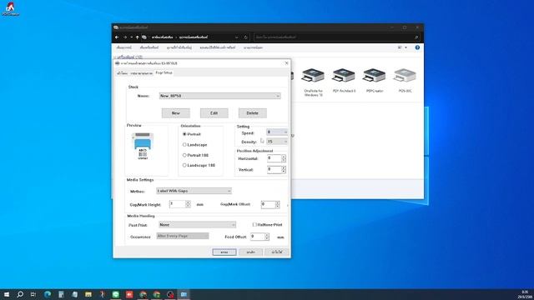Open the Speed dropdown
Viewport: 534px width, 300px height.
click(277, 132)
